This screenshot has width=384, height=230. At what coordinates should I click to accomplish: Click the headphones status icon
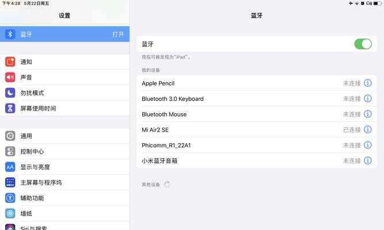369,3
